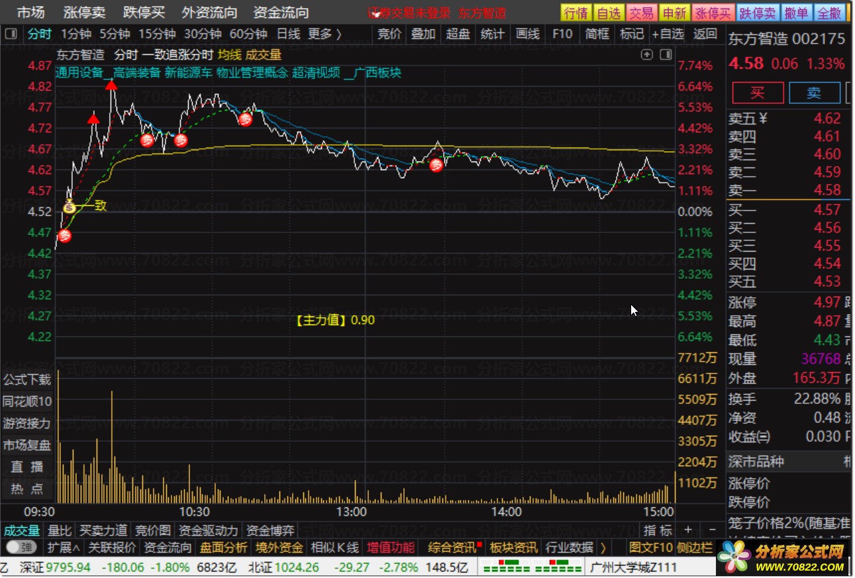
Task: Click the 画线 drawing toolbar button
Action: 527,34
